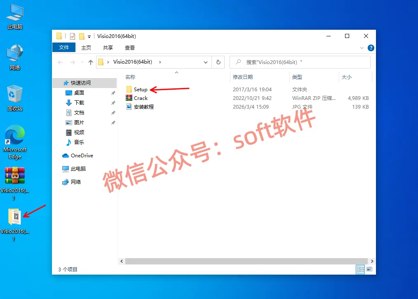The height and width of the screenshot is (299, 418).
Task: Click the 2022/10/21 9:42 date cell
Action: click(252, 98)
